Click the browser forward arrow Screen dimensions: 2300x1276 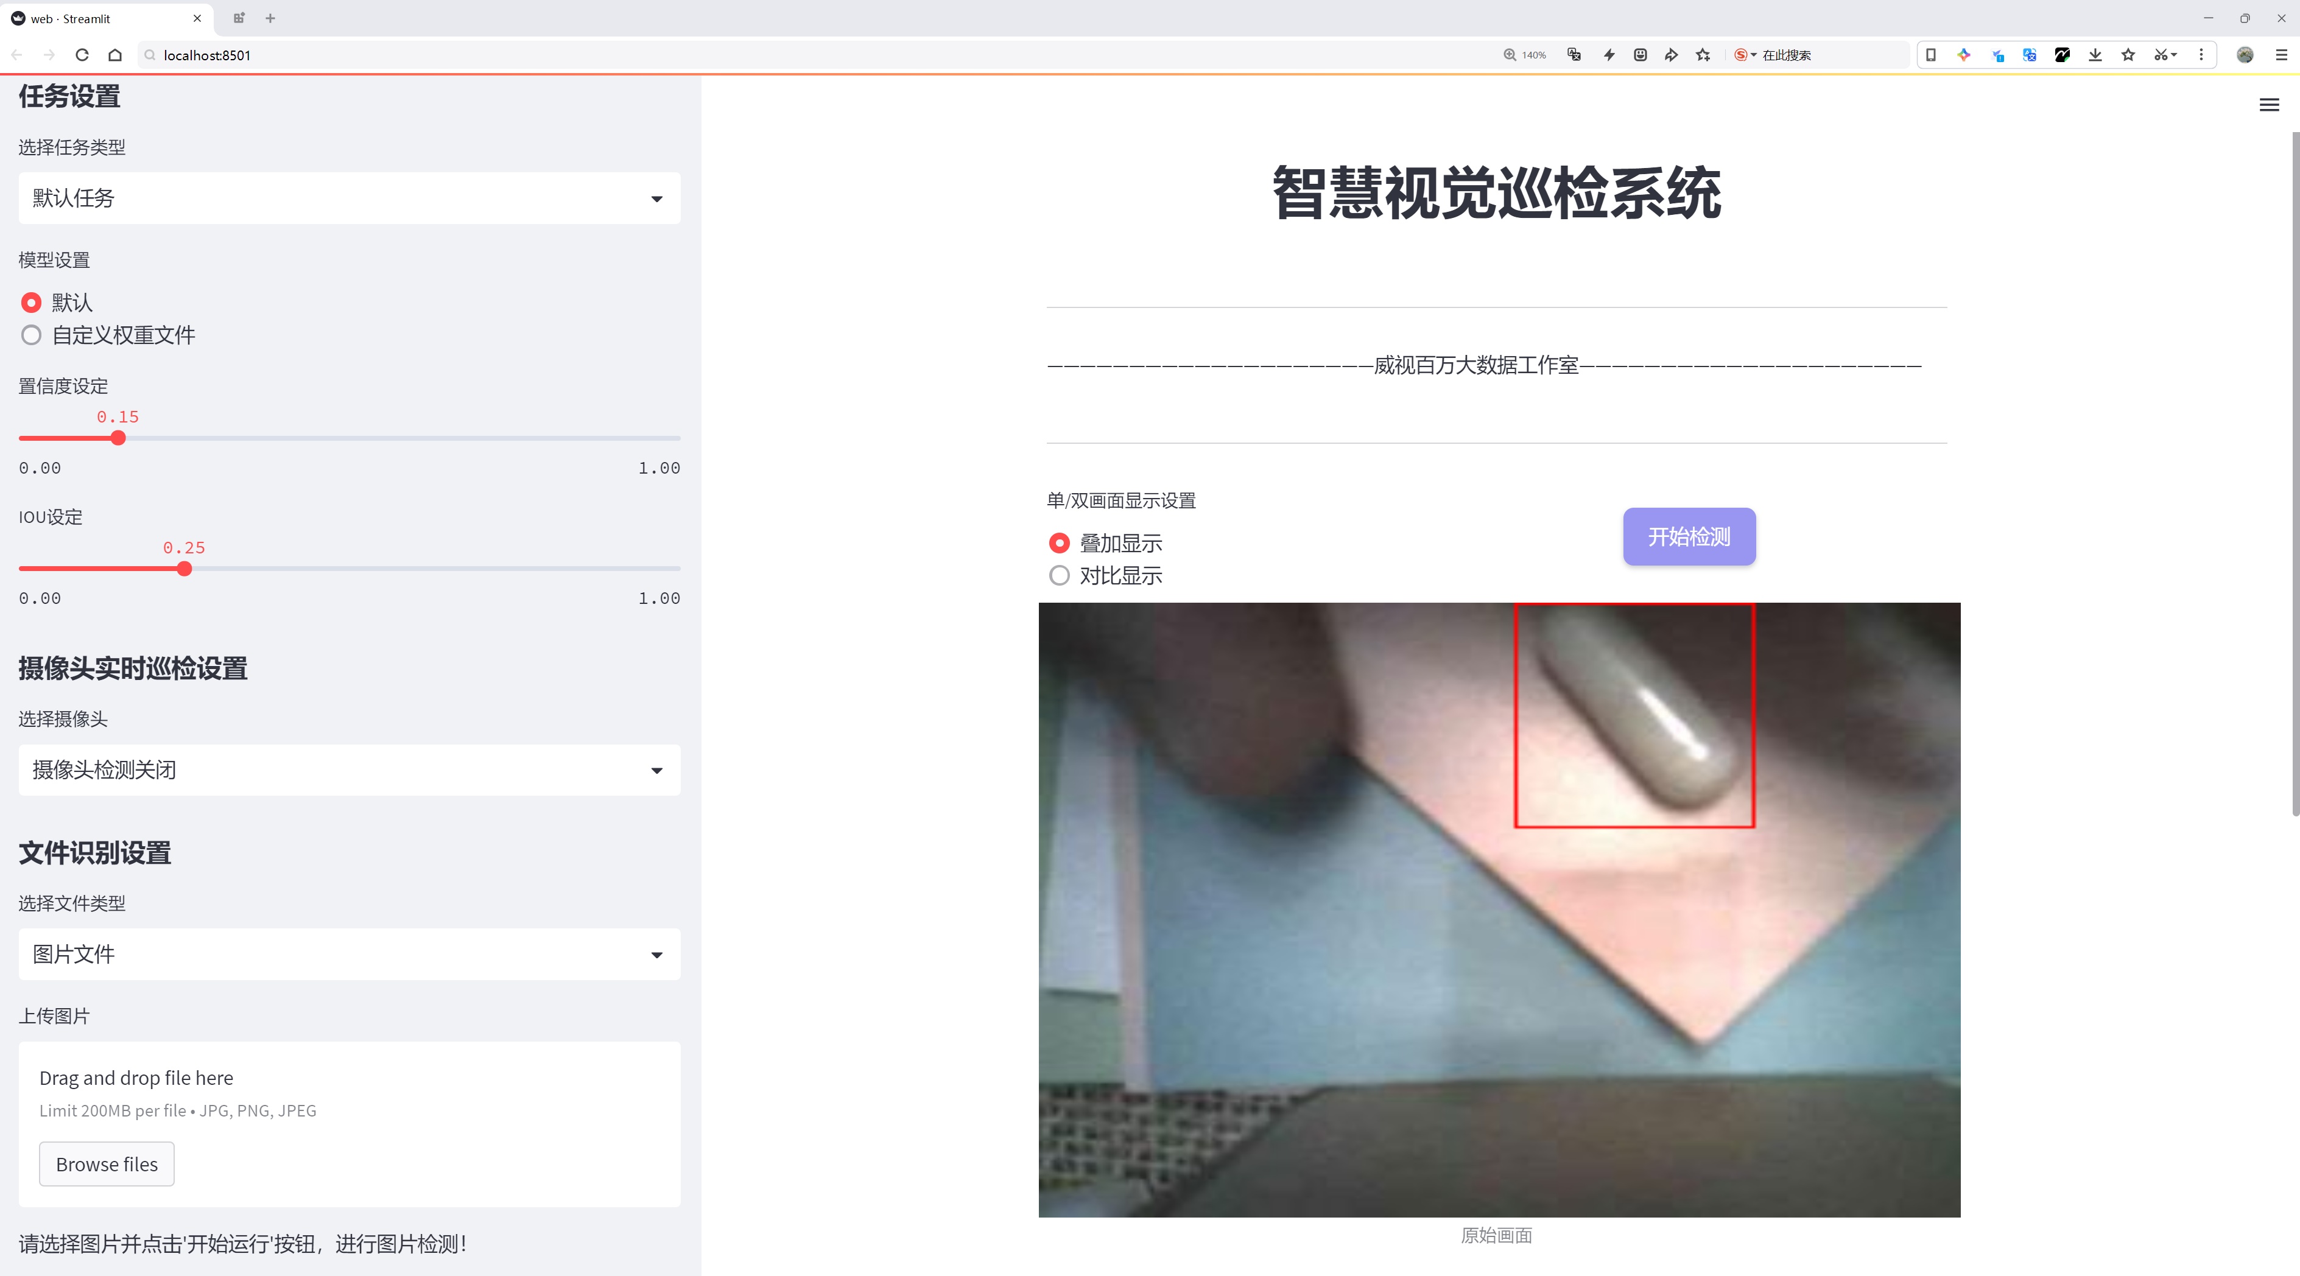(49, 54)
